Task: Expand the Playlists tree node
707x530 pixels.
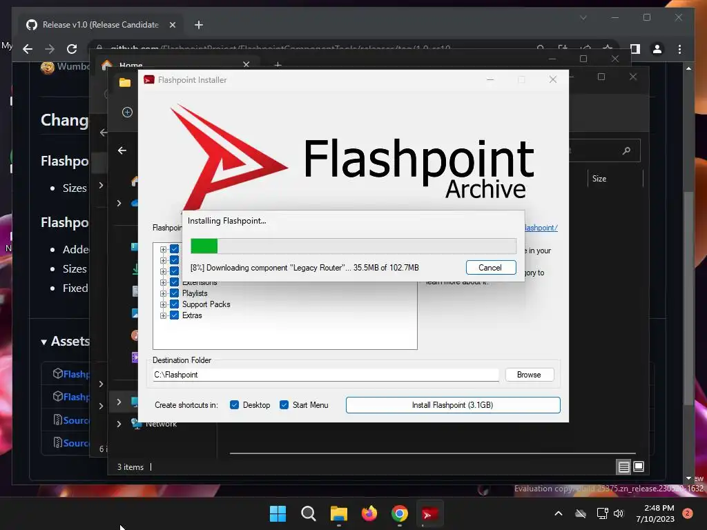Action: tap(163, 293)
